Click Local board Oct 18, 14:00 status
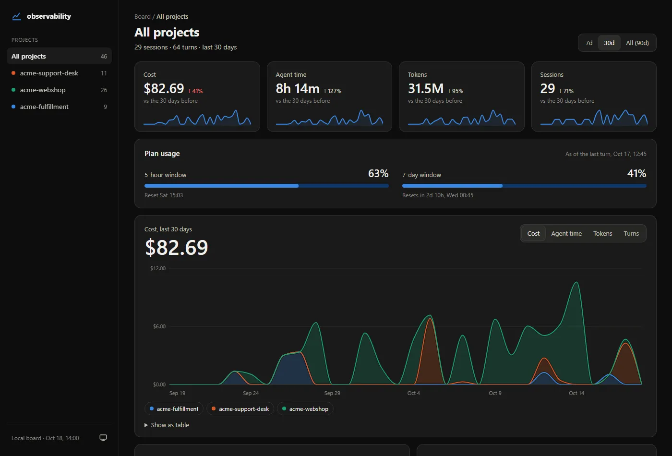The image size is (672, 456). (x=45, y=438)
